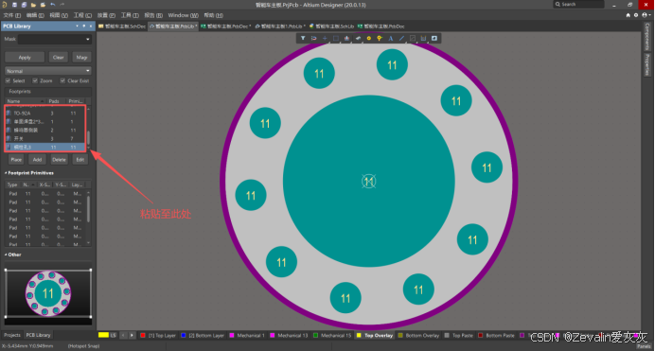
Task: Switch to the .SchDoc document tab
Action: [x=122, y=26]
